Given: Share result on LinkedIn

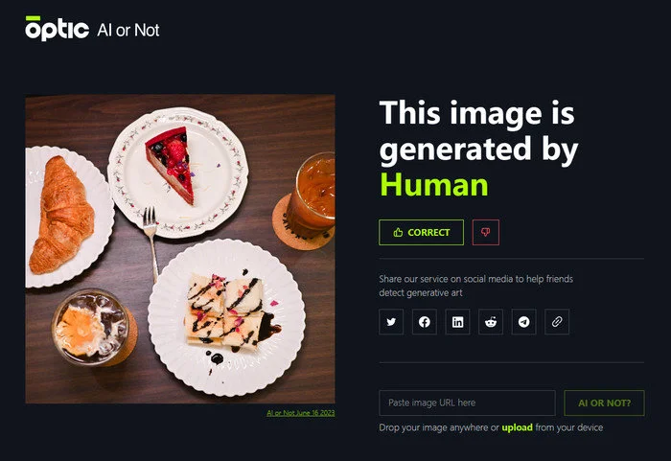Looking at the screenshot, I should [x=457, y=321].
